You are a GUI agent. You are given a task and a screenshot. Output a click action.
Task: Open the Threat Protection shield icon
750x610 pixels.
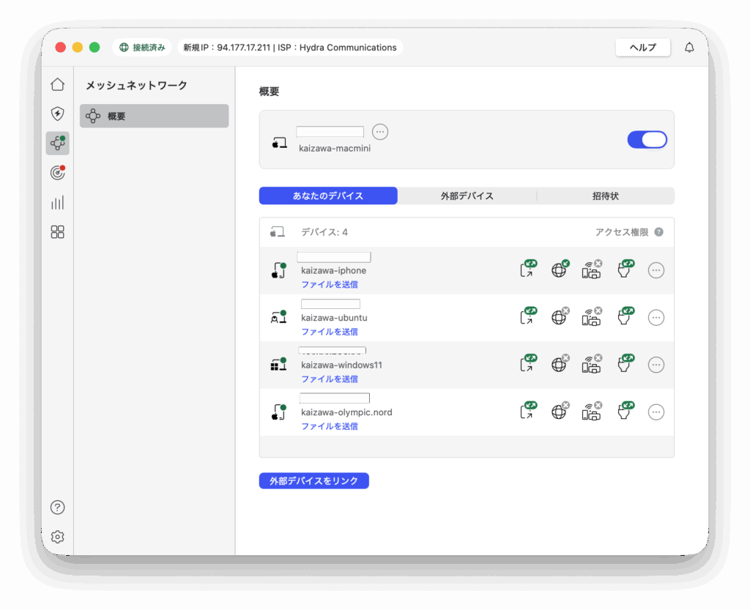click(57, 114)
